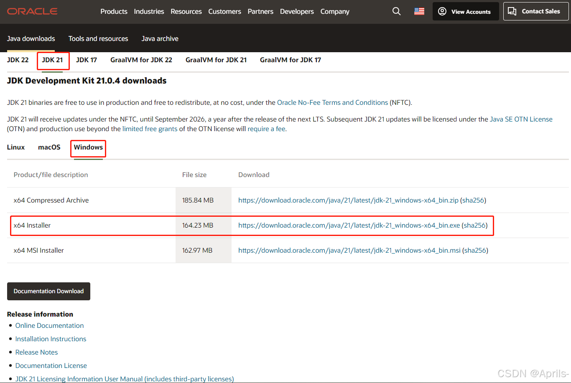Download the jdk-21 windows x64 exe link
571x383 pixels.
[x=349, y=225]
